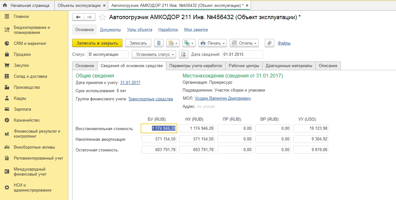Open the Казначейство section in the sidebar
The height and width of the screenshot is (200, 396).
tap(26, 120)
